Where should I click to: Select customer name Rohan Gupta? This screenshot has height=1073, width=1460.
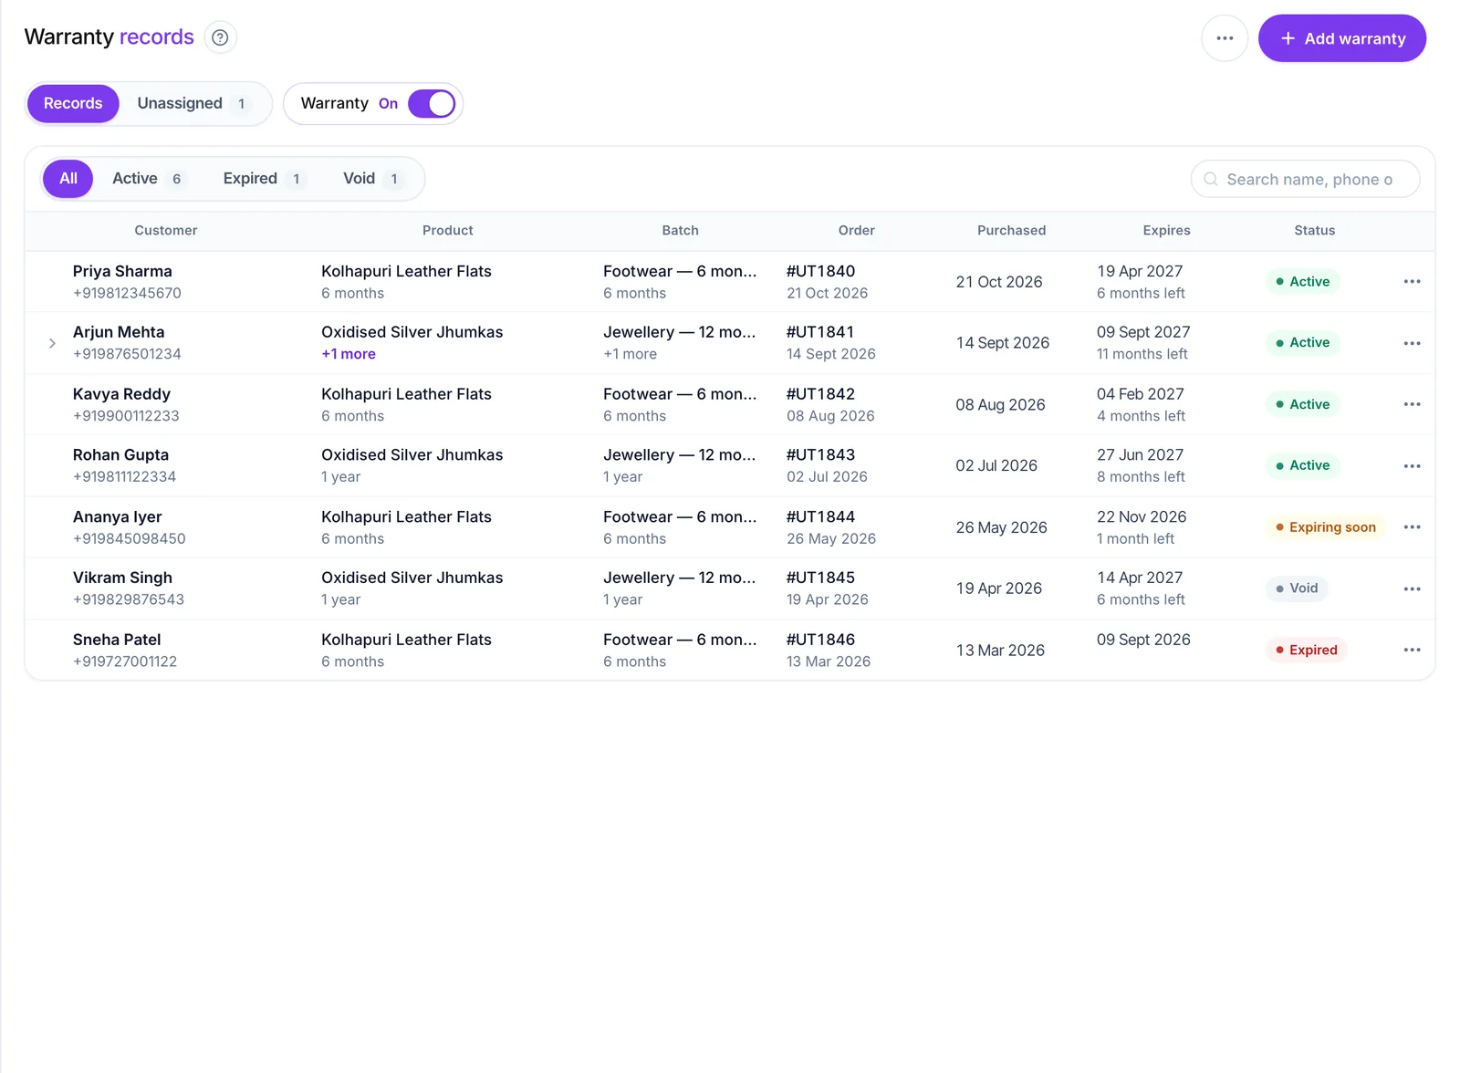coord(120,454)
